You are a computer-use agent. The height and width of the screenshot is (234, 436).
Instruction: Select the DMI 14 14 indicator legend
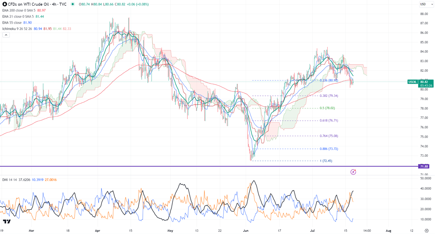click(9, 180)
